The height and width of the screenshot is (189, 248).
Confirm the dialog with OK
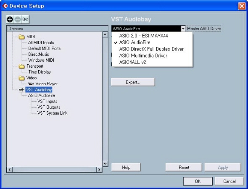(x=198, y=181)
